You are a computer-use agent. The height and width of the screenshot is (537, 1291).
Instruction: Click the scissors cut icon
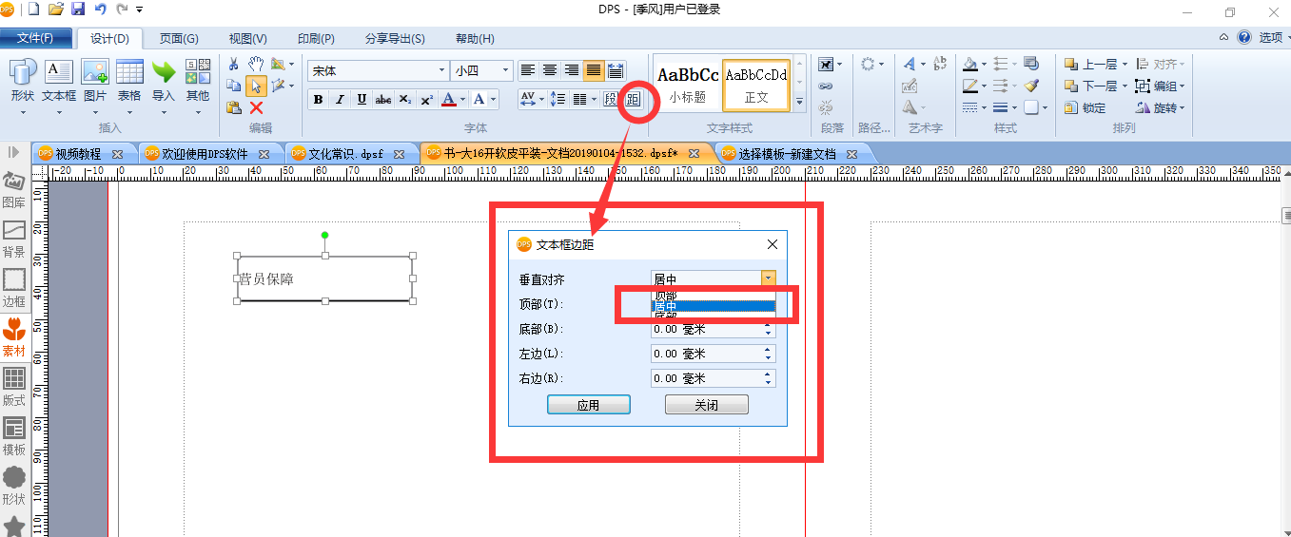(234, 64)
